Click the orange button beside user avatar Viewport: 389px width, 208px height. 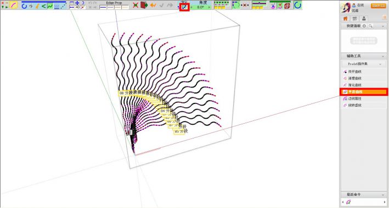click(379, 5)
